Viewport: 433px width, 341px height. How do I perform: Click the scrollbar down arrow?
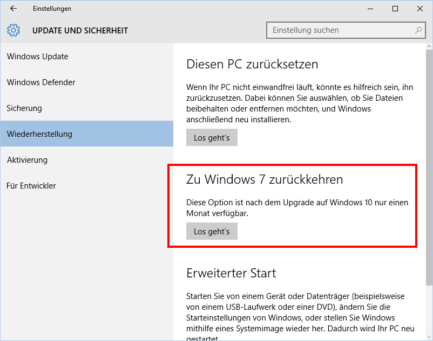429,337
